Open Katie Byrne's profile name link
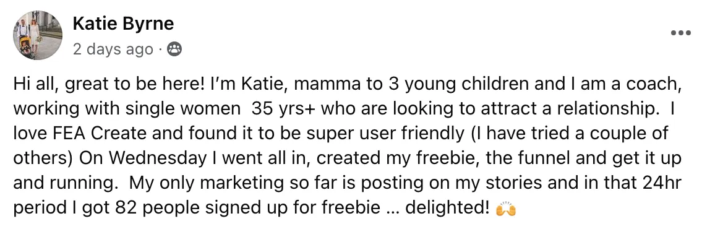The width and height of the screenshot is (715, 229). (123, 24)
